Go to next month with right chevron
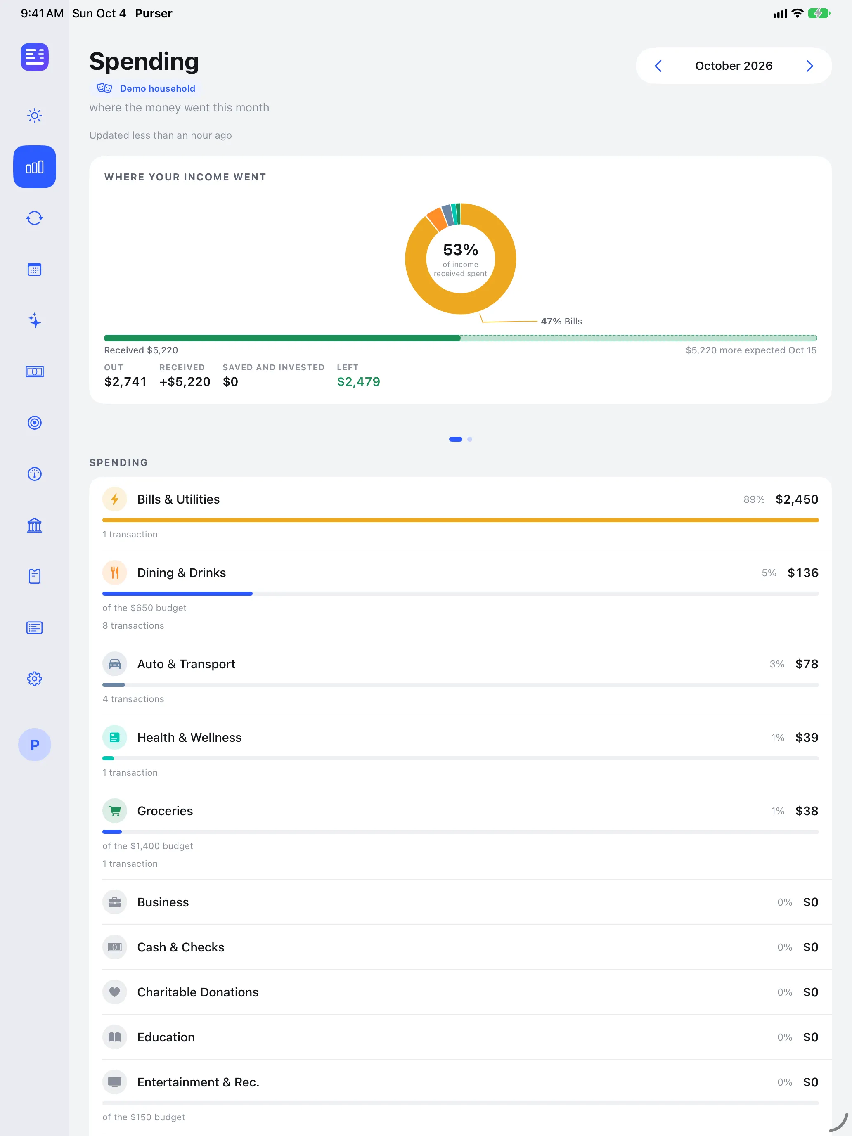Image resolution: width=852 pixels, height=1136 pixels. click(809, 66)
